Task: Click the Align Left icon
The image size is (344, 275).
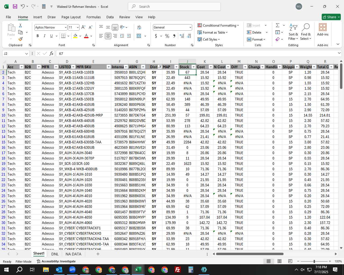Action: (101, 36)
